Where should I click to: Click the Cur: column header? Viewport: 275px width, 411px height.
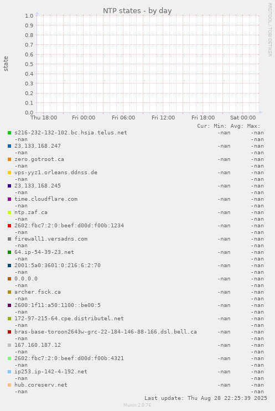(x=204, y=126)
